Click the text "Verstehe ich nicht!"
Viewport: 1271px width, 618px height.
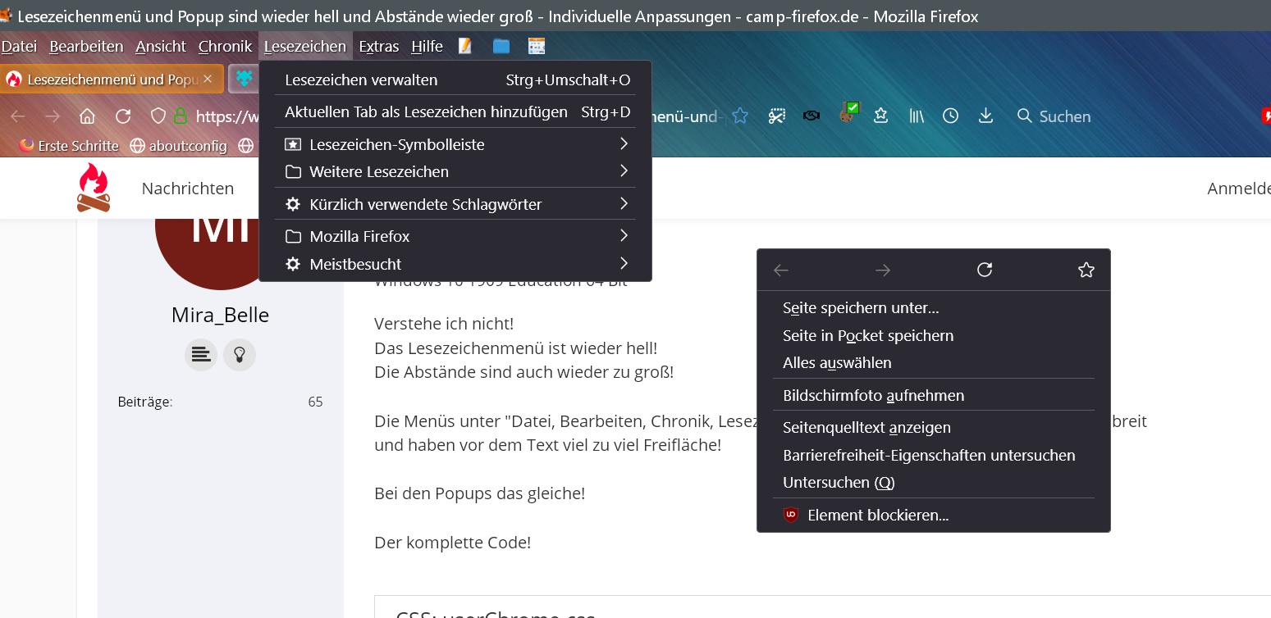[x=444, y=324]
